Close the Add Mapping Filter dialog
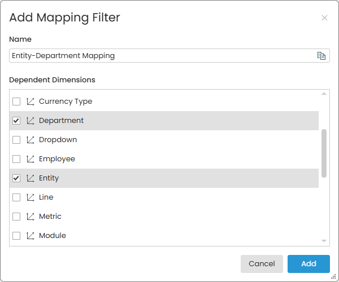The image size is (339, 282). (x=324, y=18)
